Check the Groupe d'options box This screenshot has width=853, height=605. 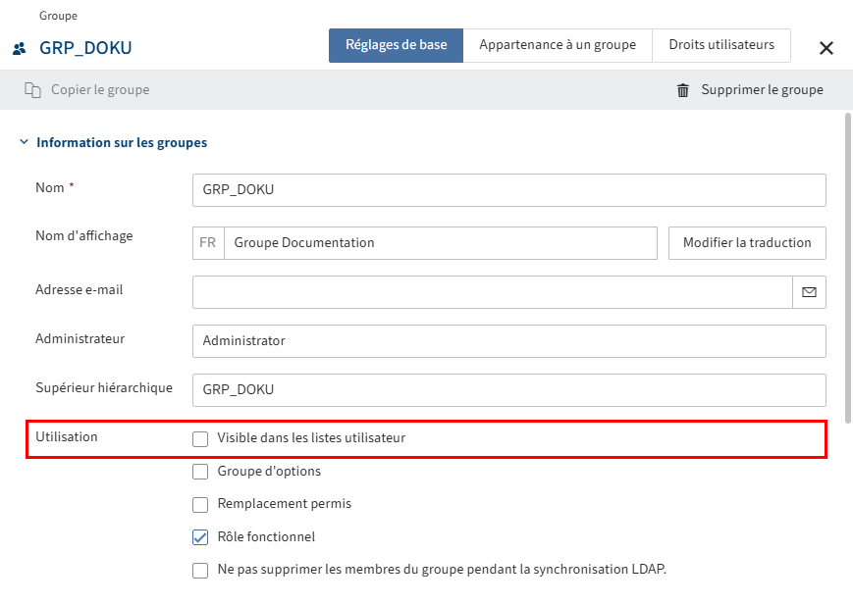pyautogui.click(x=200, y=472)
